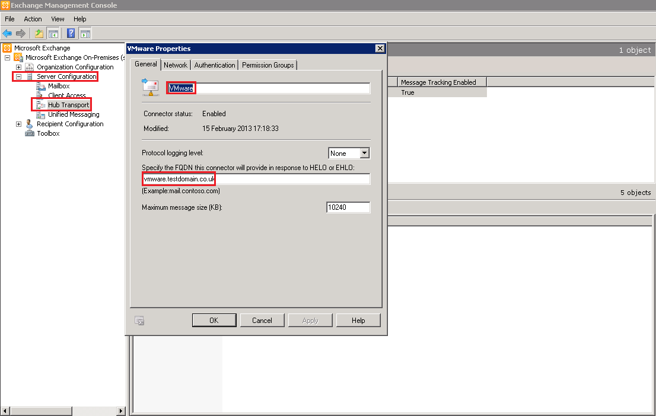
Task: Click the Microsoft Exchange root icon
Action: click(7, 48)
